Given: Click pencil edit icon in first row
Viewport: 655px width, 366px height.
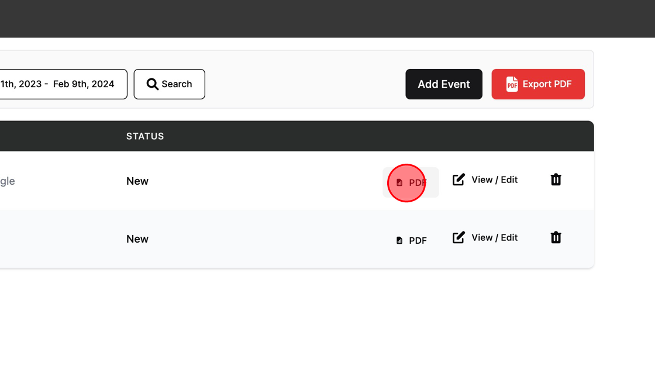Looking at the screenshot, I should click(459, 179).
